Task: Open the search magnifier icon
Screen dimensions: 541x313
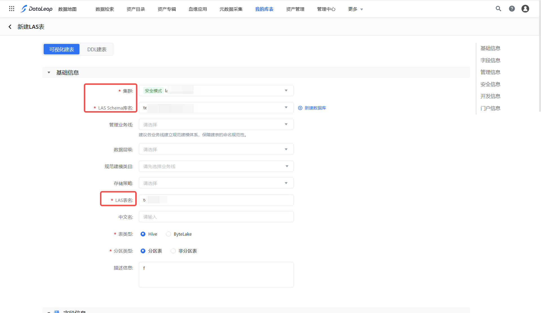Action: click(x=498, y=9)
